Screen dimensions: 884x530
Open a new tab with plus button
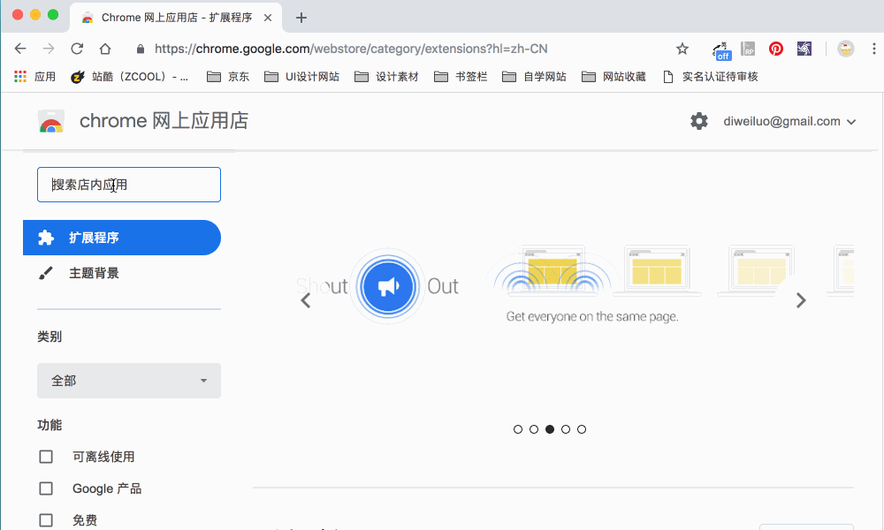(301, 18)
